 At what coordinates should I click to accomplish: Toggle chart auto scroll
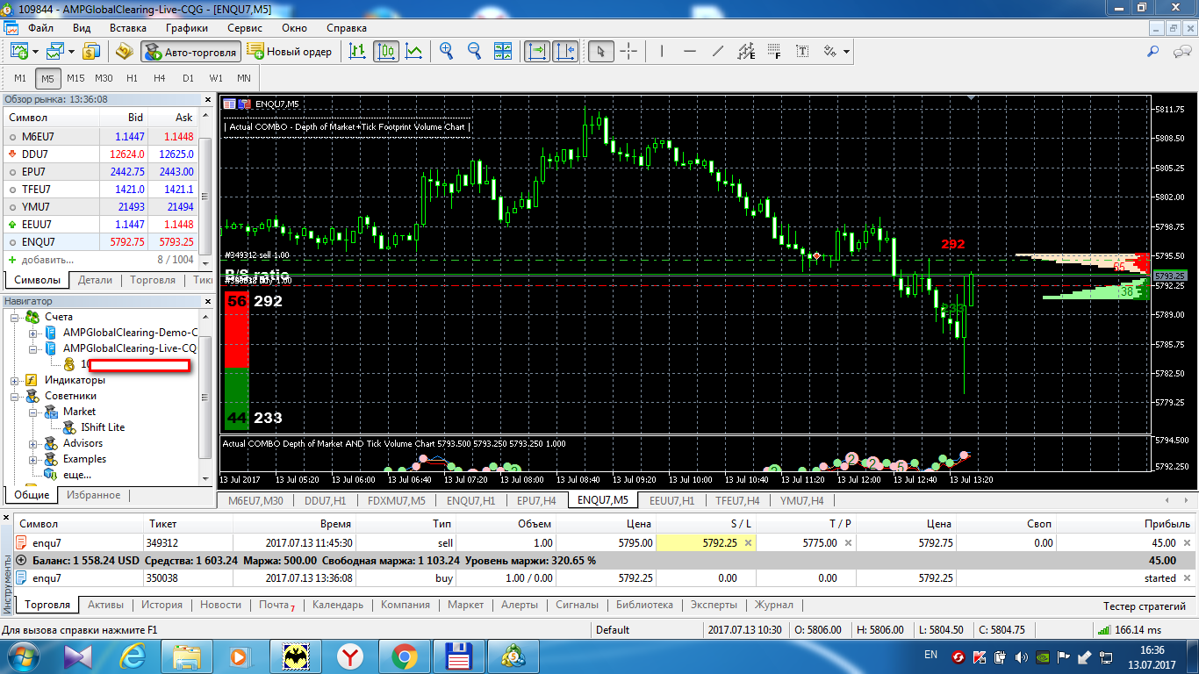pyautogui.click(x=535, y=52)
